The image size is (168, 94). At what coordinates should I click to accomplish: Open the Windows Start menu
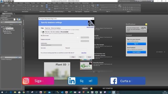tap(2, 92)
